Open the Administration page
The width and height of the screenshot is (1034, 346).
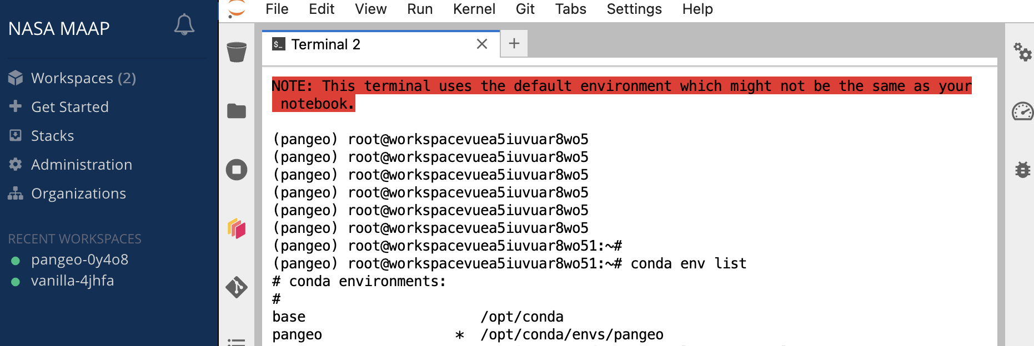(x=81, y=165)
